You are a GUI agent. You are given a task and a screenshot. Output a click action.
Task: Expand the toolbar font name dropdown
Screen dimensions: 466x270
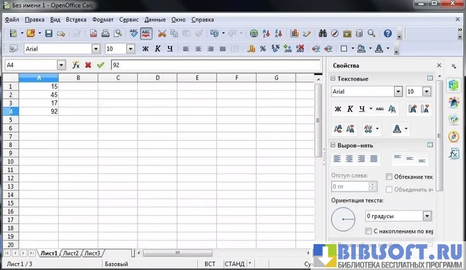[96, 49]
